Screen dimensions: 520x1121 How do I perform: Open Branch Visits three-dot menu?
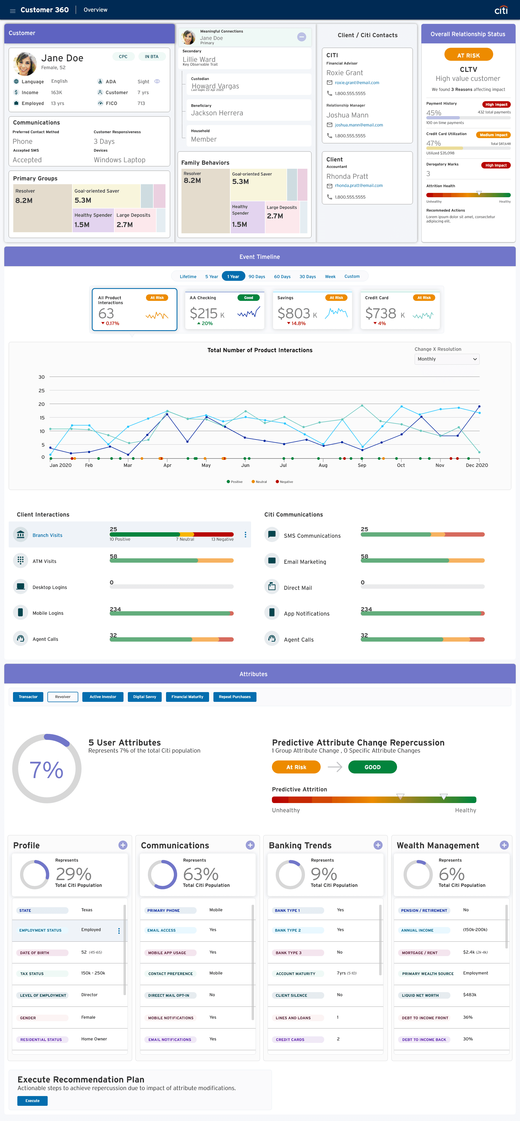coord(245,534)
